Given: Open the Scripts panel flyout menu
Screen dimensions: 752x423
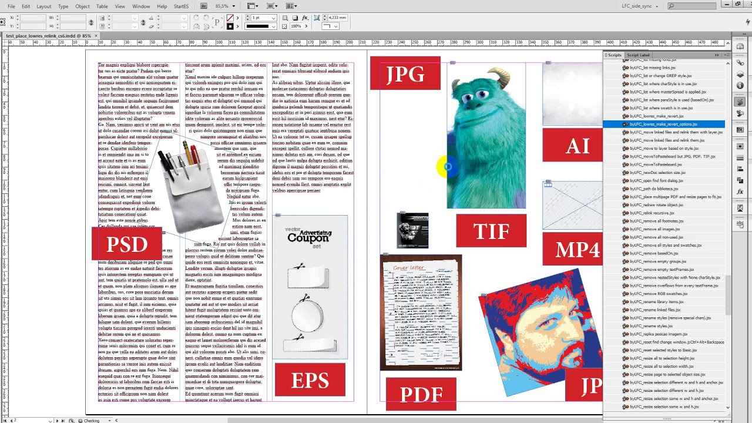Looking at the screenshot, I should [727, 55].
